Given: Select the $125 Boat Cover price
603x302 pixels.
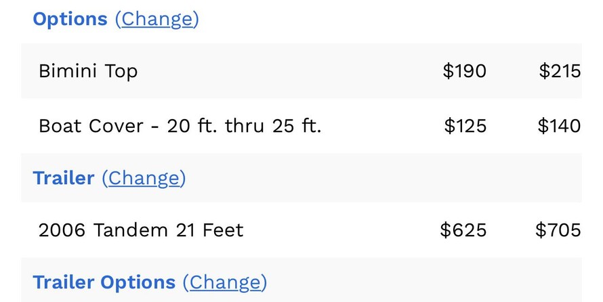Looking at the screenshot, I should pyautogui.click(x=465, y=126).
